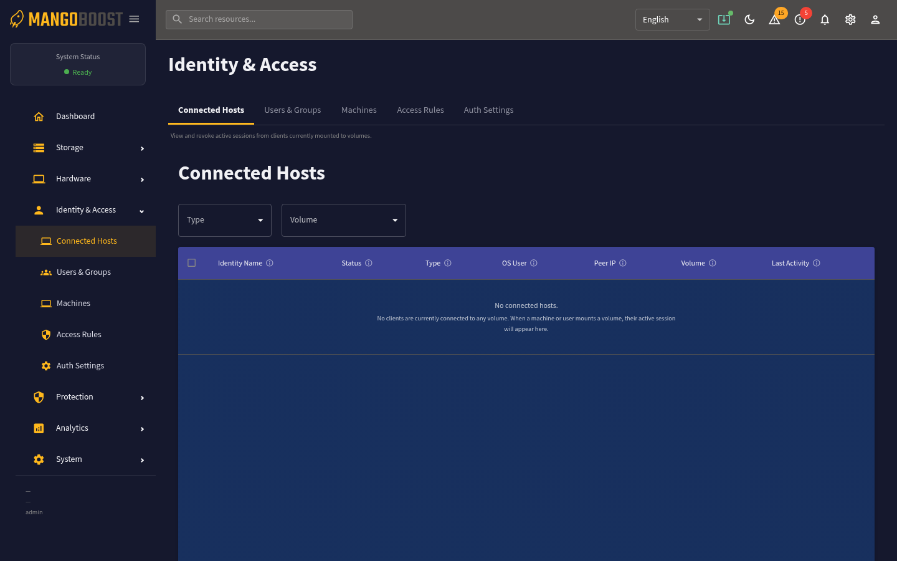This screenshot has width=897, height=561.
Task: Open errors circle icon with 5 badge
Action: [800, 19]
